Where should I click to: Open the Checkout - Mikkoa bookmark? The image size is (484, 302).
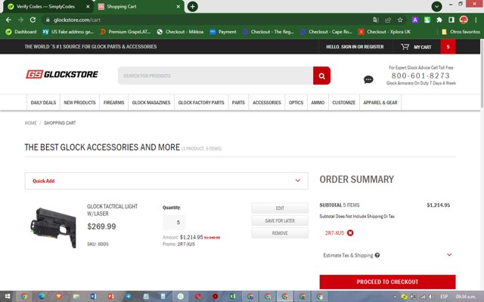coord(181,32)
